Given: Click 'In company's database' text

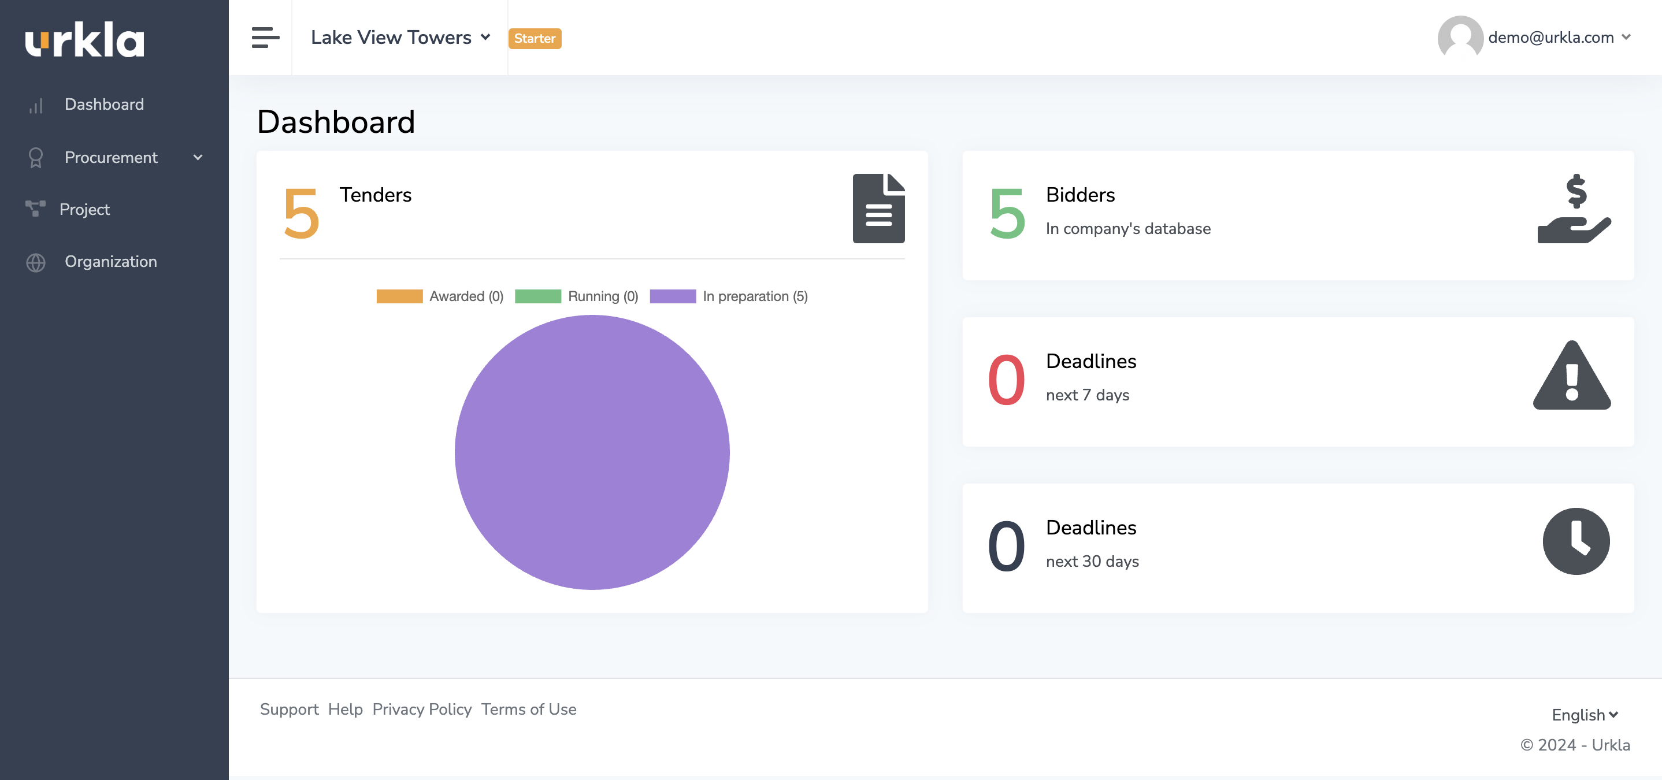Looking at the screenshot, I should click(x=1128, y=228).
